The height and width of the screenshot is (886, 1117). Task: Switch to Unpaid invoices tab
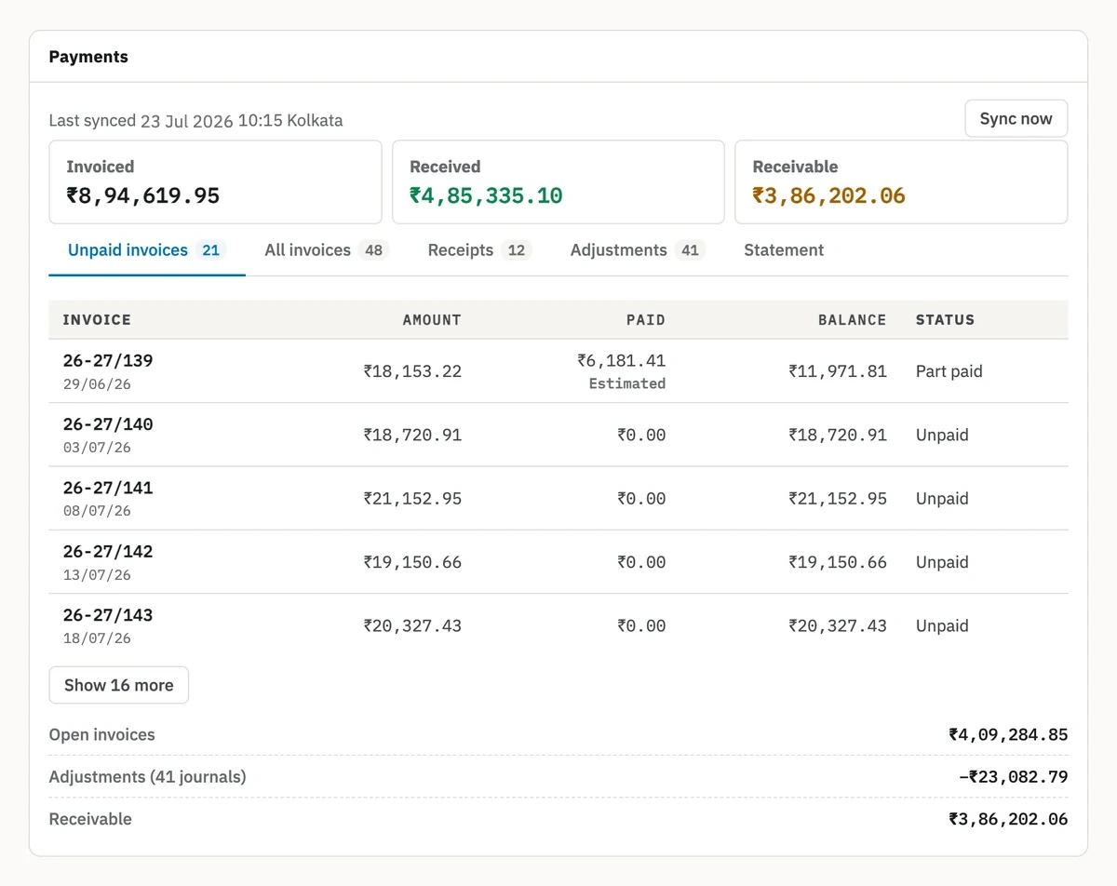pyautogui.click(x=147, y=250)
